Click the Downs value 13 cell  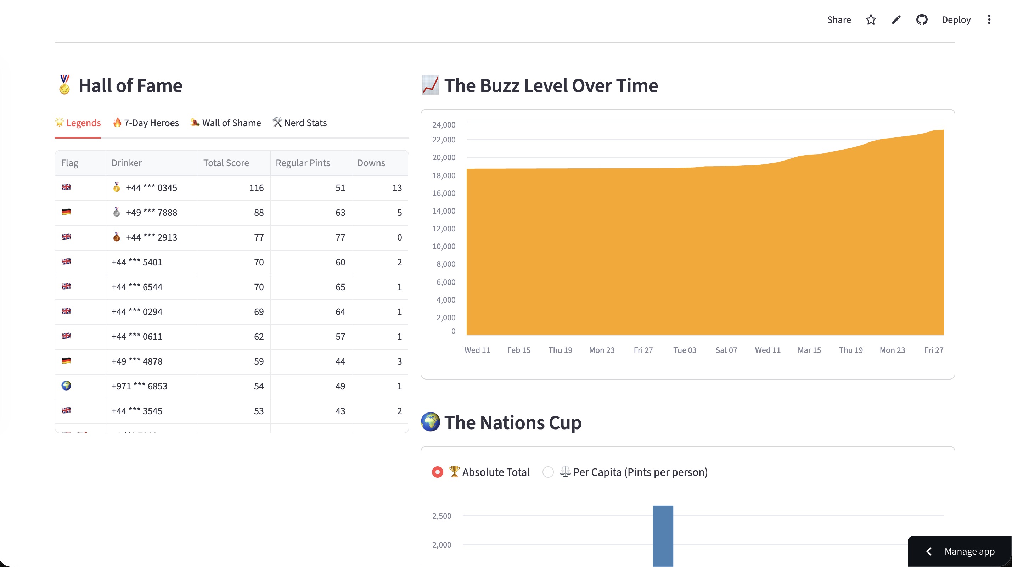point(380,188)
